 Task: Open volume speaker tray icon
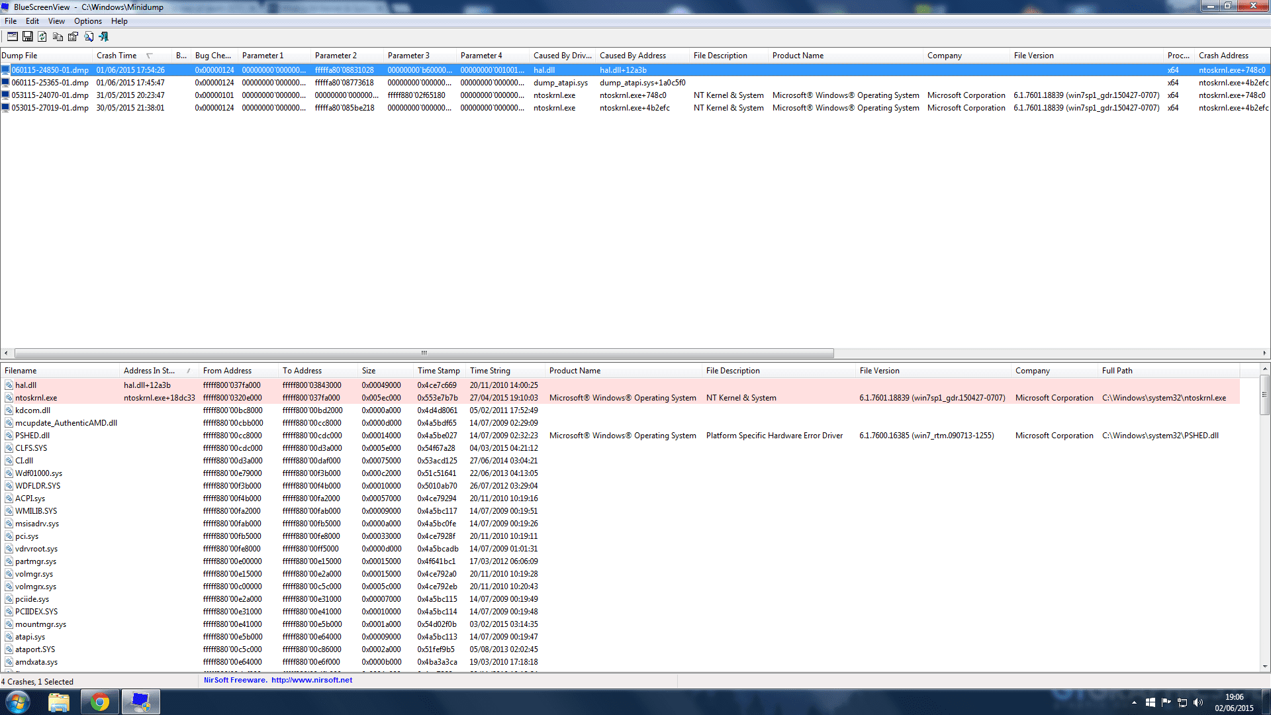point(1198,702)
